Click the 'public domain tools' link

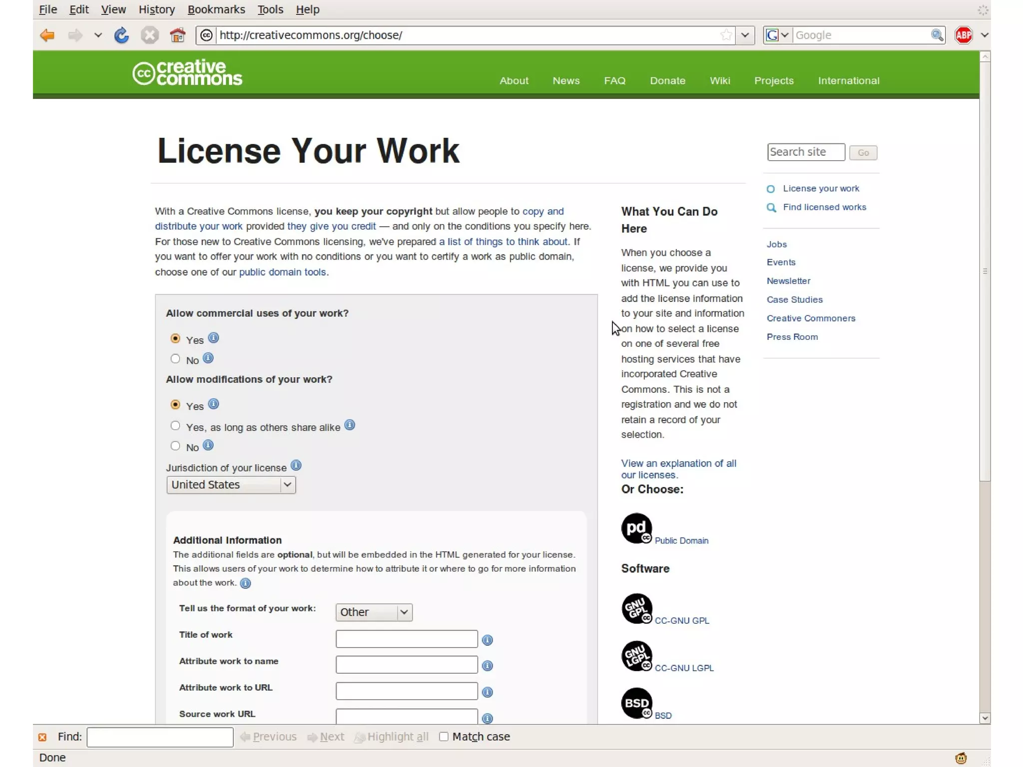(282, 272)
